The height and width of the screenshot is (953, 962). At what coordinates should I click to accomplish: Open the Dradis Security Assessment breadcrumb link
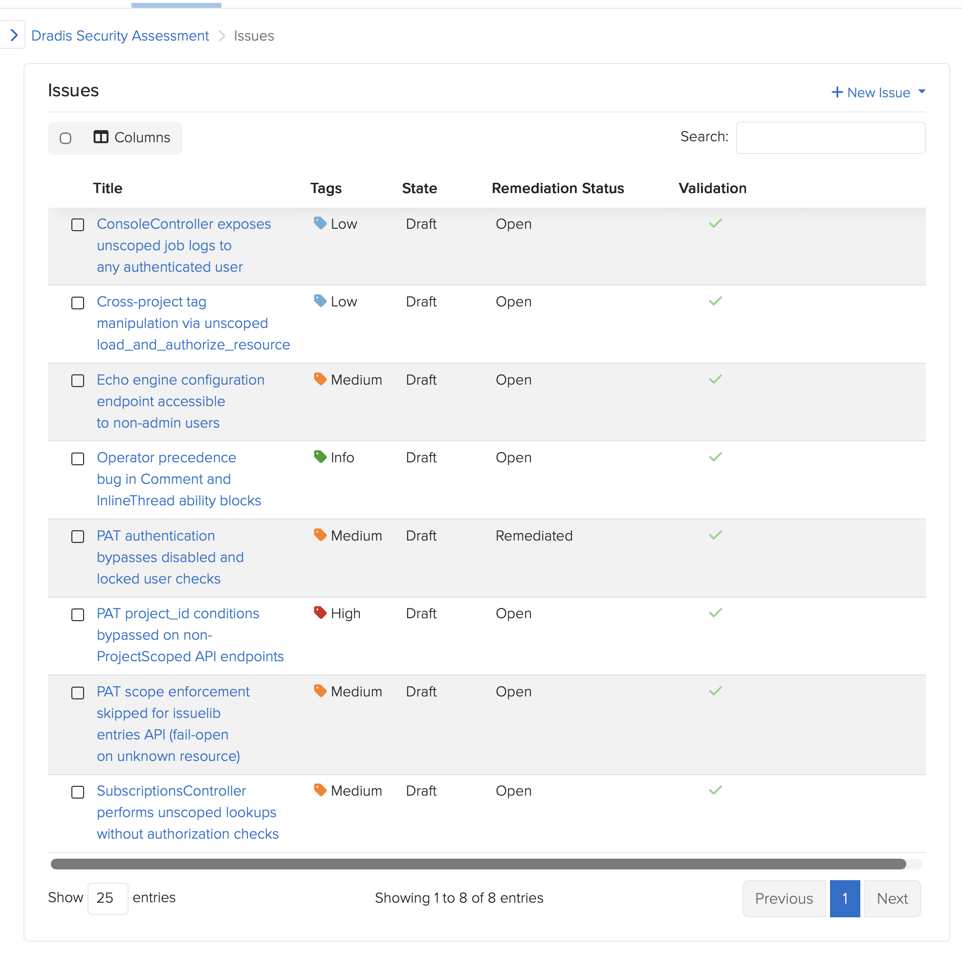click(x=120, y=36)
